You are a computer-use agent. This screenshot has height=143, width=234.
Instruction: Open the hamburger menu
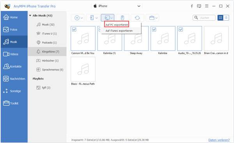207,6
